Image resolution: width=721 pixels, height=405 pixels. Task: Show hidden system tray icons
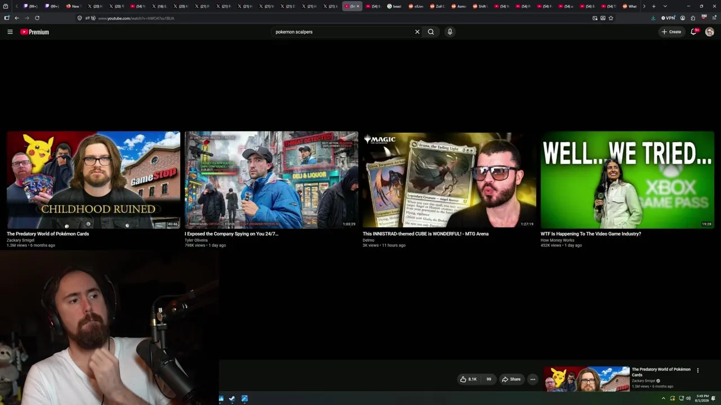pyautogui.click(x=663, y=398)
